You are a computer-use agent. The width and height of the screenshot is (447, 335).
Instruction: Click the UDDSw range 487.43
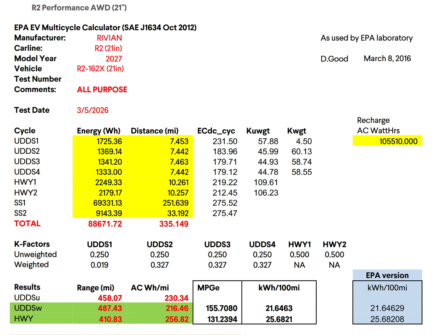[x=110, y=308]
